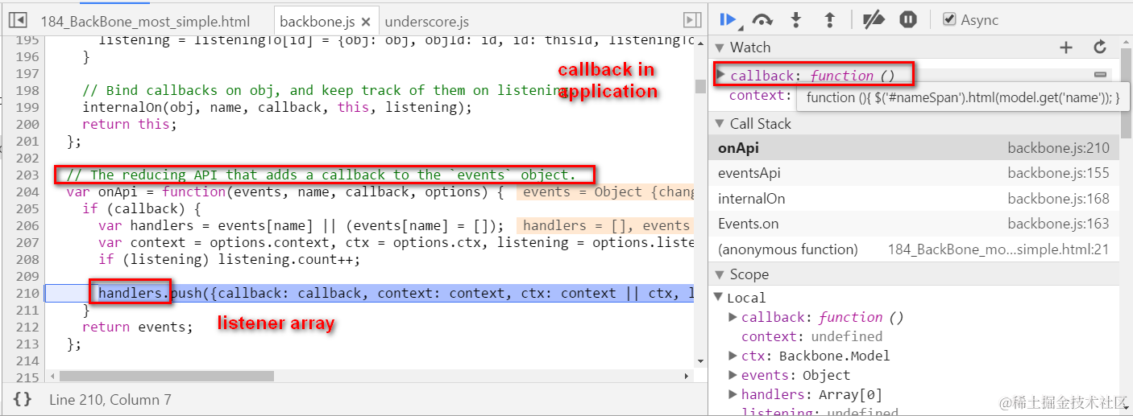Image resolution: width=1133 pixels, height=416 pixels.
Task: Resume script execution
Action: click(x=728, y=20)
